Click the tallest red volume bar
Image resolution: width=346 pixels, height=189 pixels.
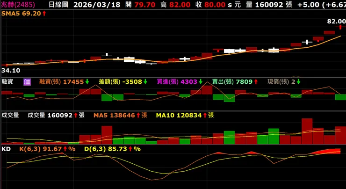tap(307, 131)
